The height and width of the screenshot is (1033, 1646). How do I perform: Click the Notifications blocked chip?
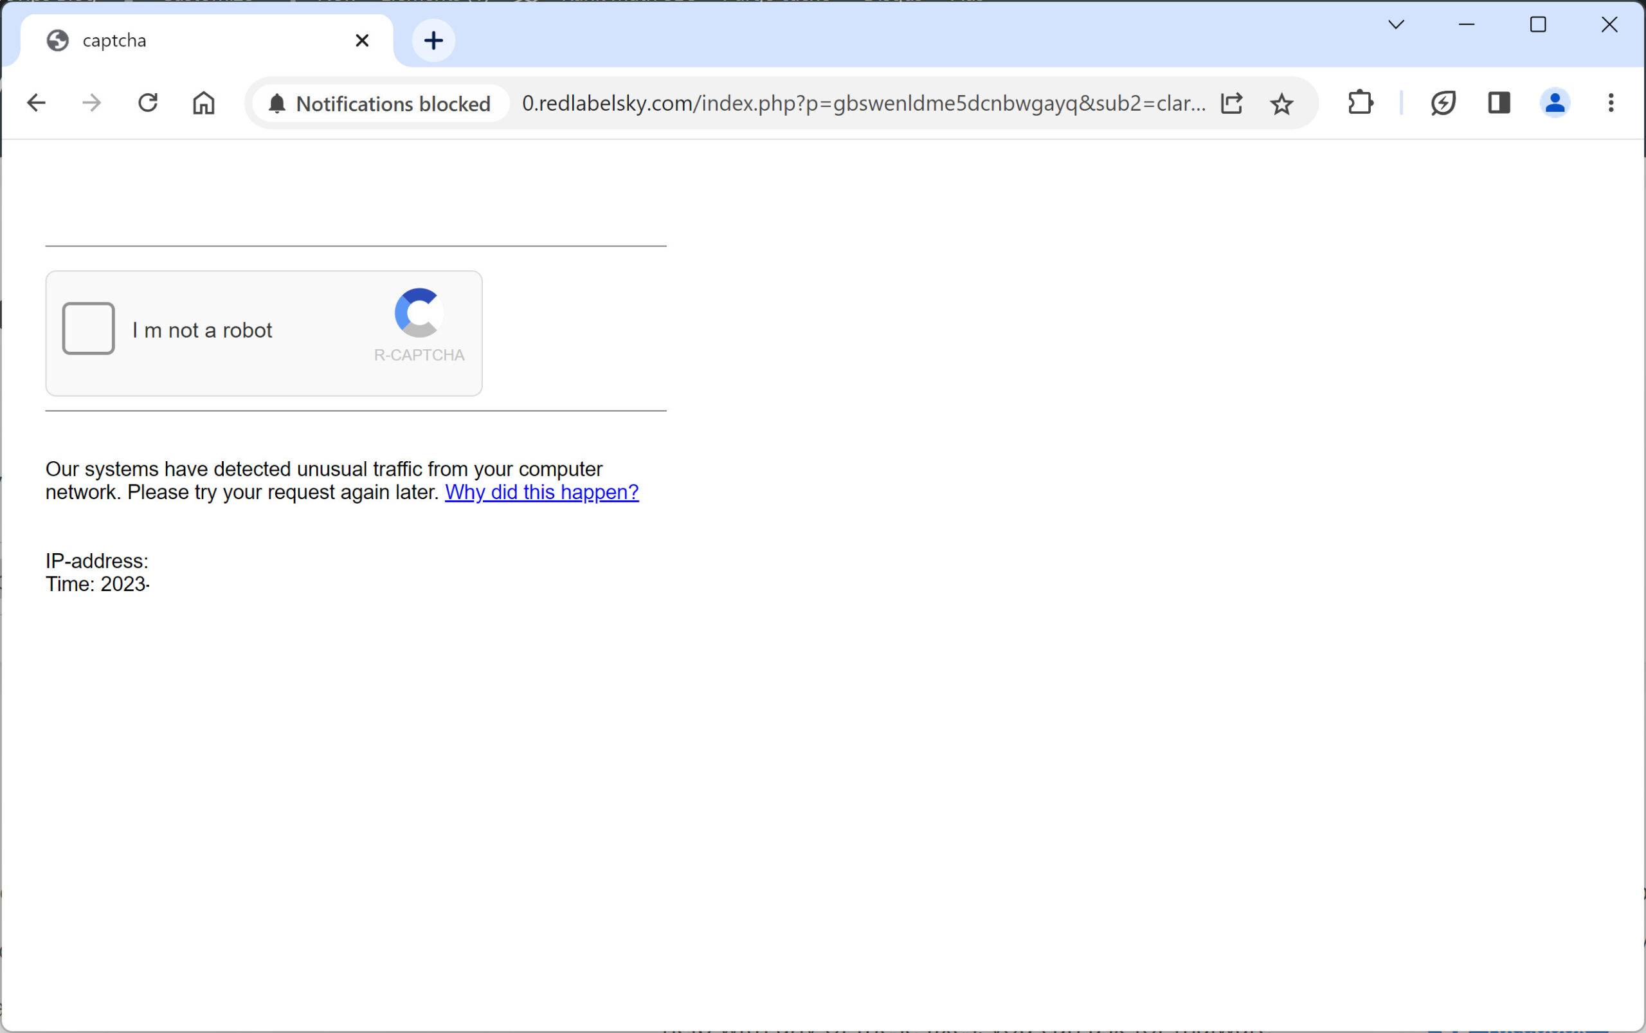[381, 104]
